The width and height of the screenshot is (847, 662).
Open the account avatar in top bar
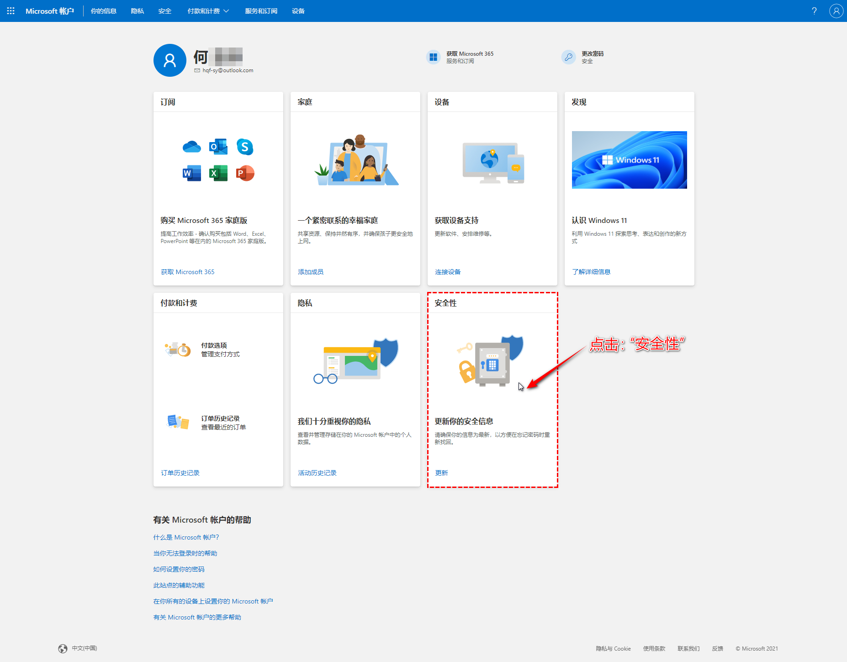tap(836, 11)
